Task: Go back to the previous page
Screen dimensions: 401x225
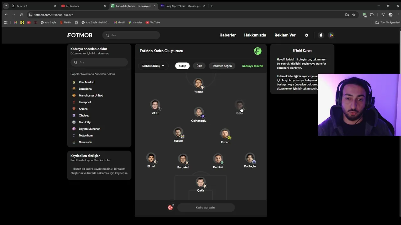Action: (6, 15)
